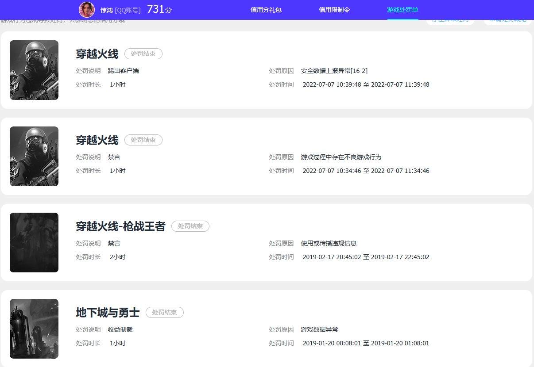Click the 踢出客户端 penalty description
Screen dimensions: 534x367
click(x=123, y=71)
